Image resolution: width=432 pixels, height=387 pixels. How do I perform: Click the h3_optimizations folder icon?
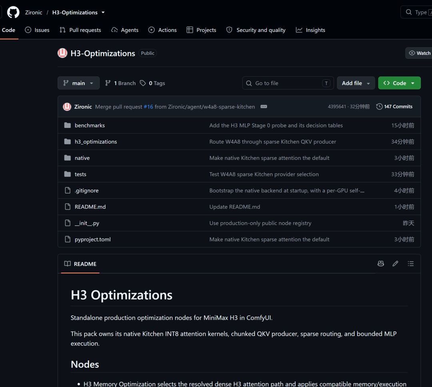click(68, 142)
